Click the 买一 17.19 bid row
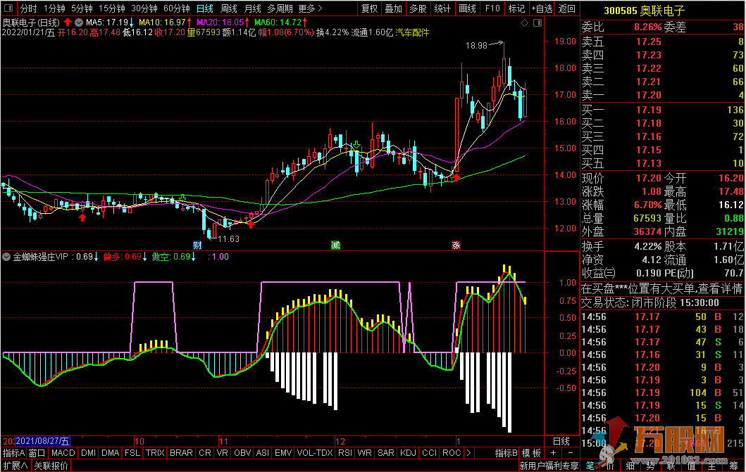The image size is (746, 472). point(662,110)
